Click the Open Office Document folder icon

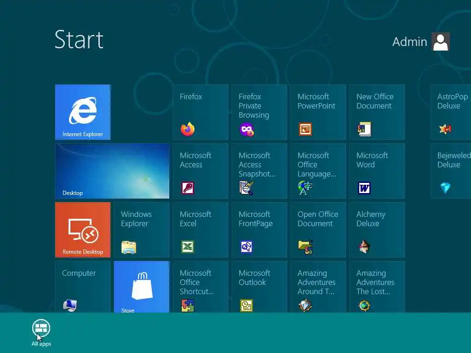pyautogui.click(x=305, y=247)
